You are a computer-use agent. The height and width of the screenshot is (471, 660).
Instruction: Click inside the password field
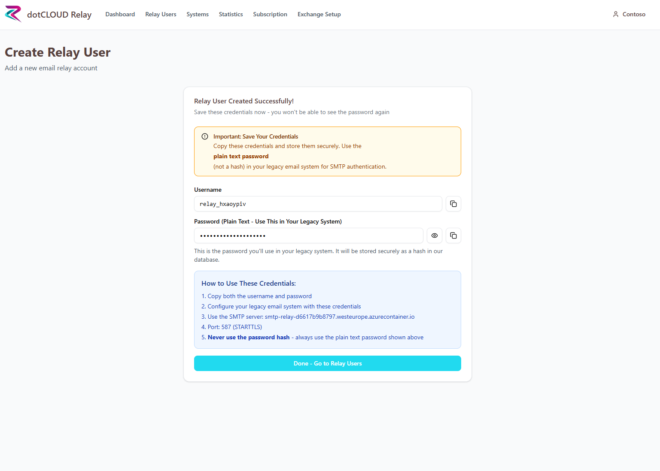pyautogui.click(x=308, y=235)
